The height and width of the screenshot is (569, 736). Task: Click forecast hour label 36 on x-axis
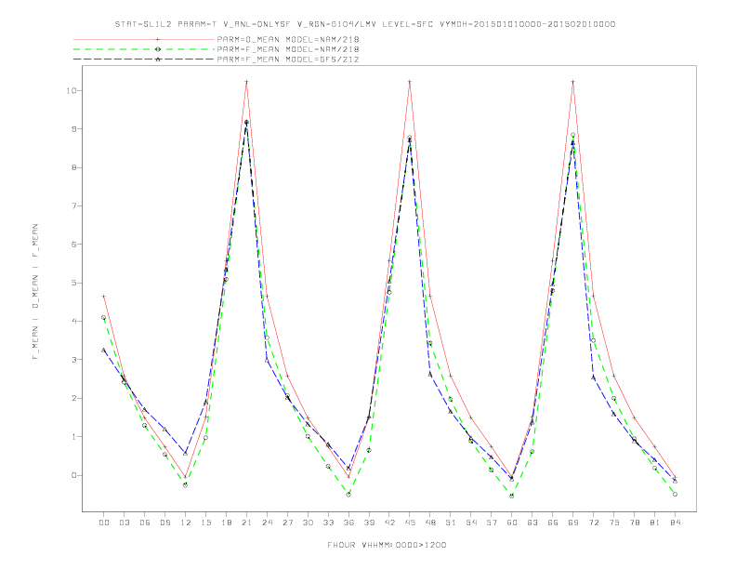pos(348,523)
